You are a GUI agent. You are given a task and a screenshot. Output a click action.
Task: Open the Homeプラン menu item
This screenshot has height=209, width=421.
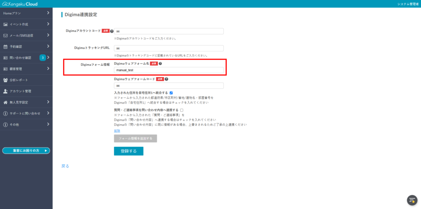click(26, 13)
